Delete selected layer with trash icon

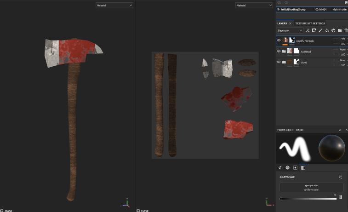point(346,30)
